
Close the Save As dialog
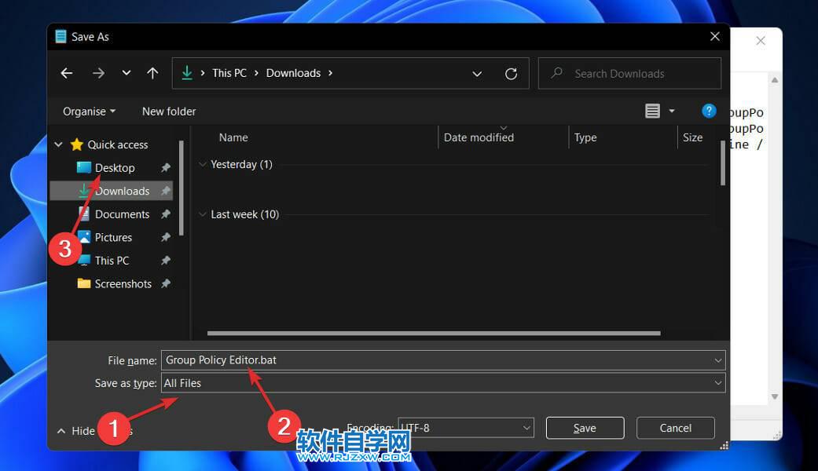715,36
